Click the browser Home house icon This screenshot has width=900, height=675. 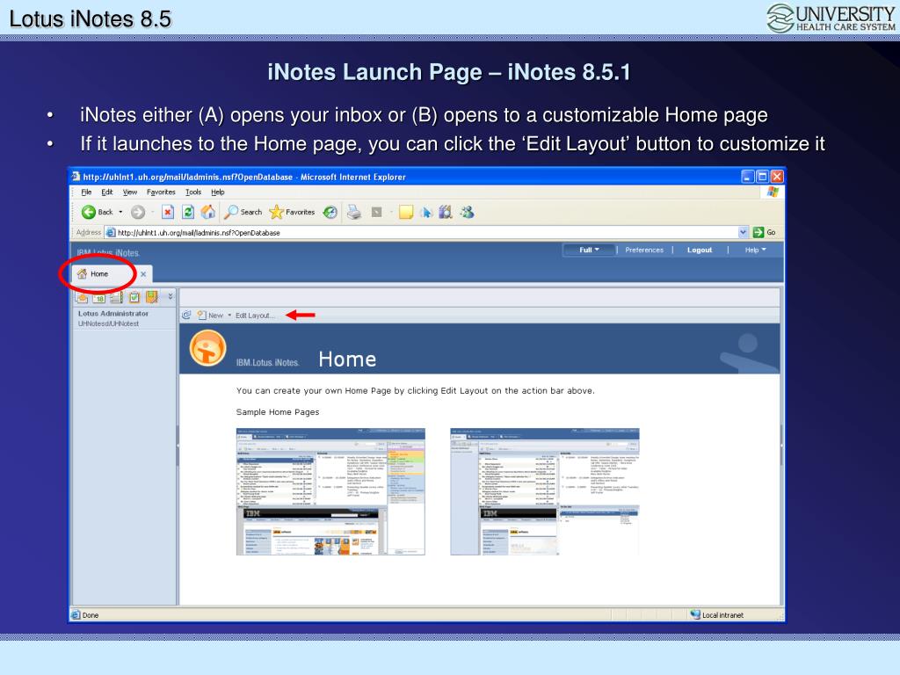click(207, 213)
